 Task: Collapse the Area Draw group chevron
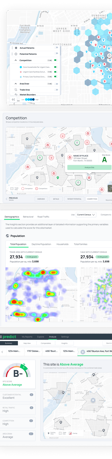pyautogui.click(x=16, y=84)
